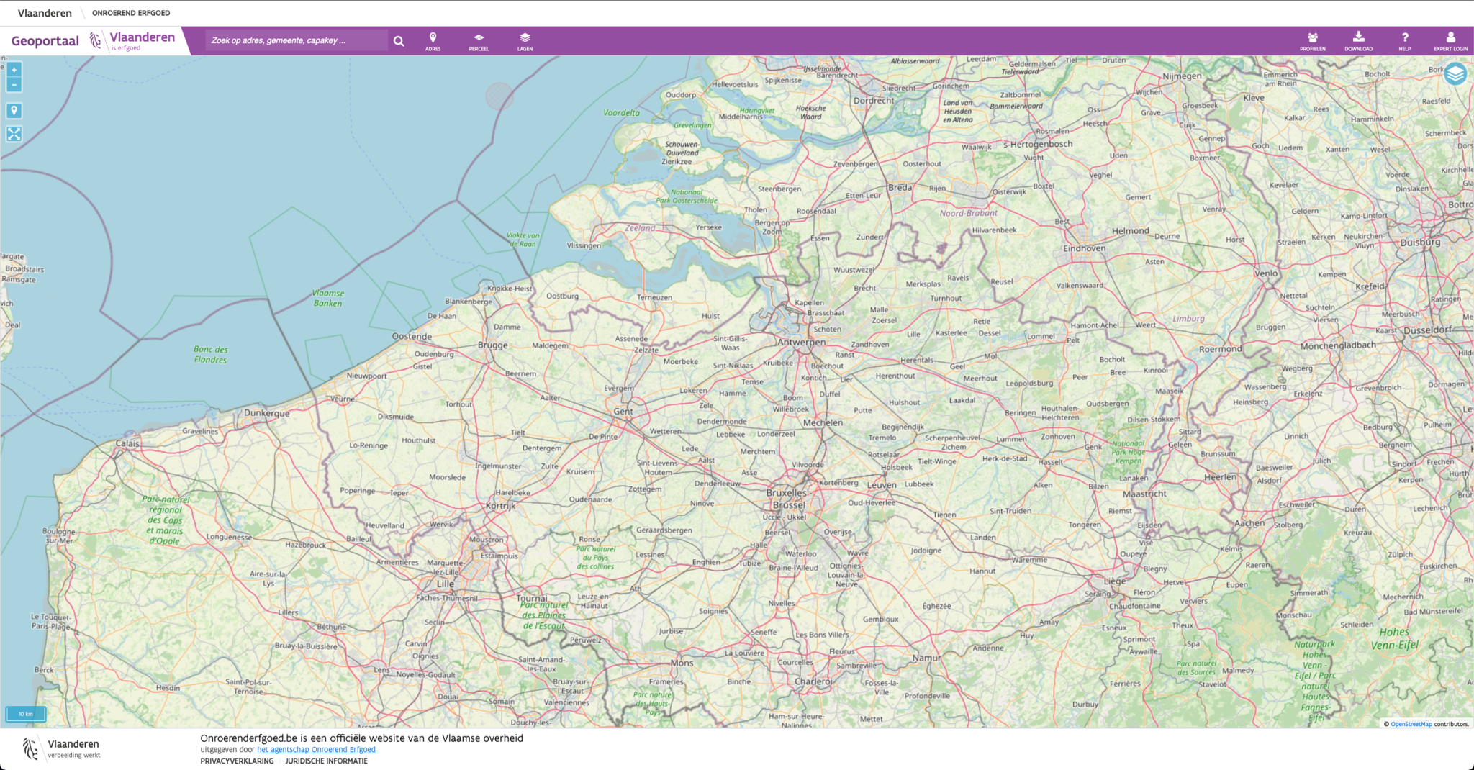Click Oostende label on the map
This screenshot has height=770, width=1474.
click(x=412, y=336)
